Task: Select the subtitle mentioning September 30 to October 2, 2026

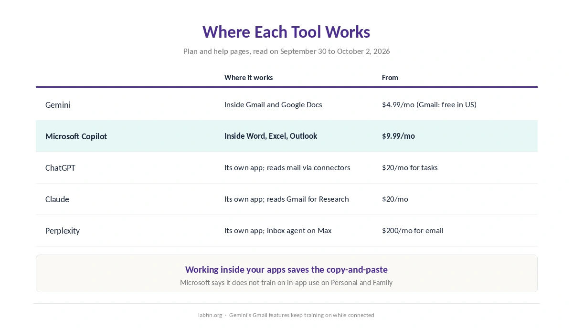Action: click(286, 51)
